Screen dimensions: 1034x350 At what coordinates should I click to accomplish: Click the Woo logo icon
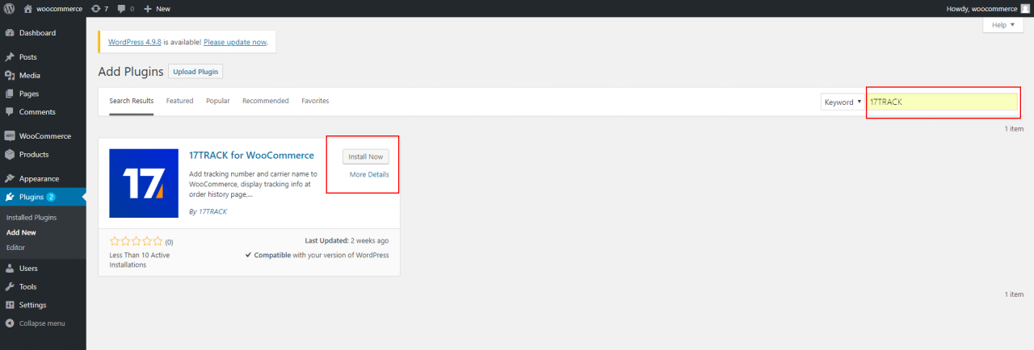(10, 136)
